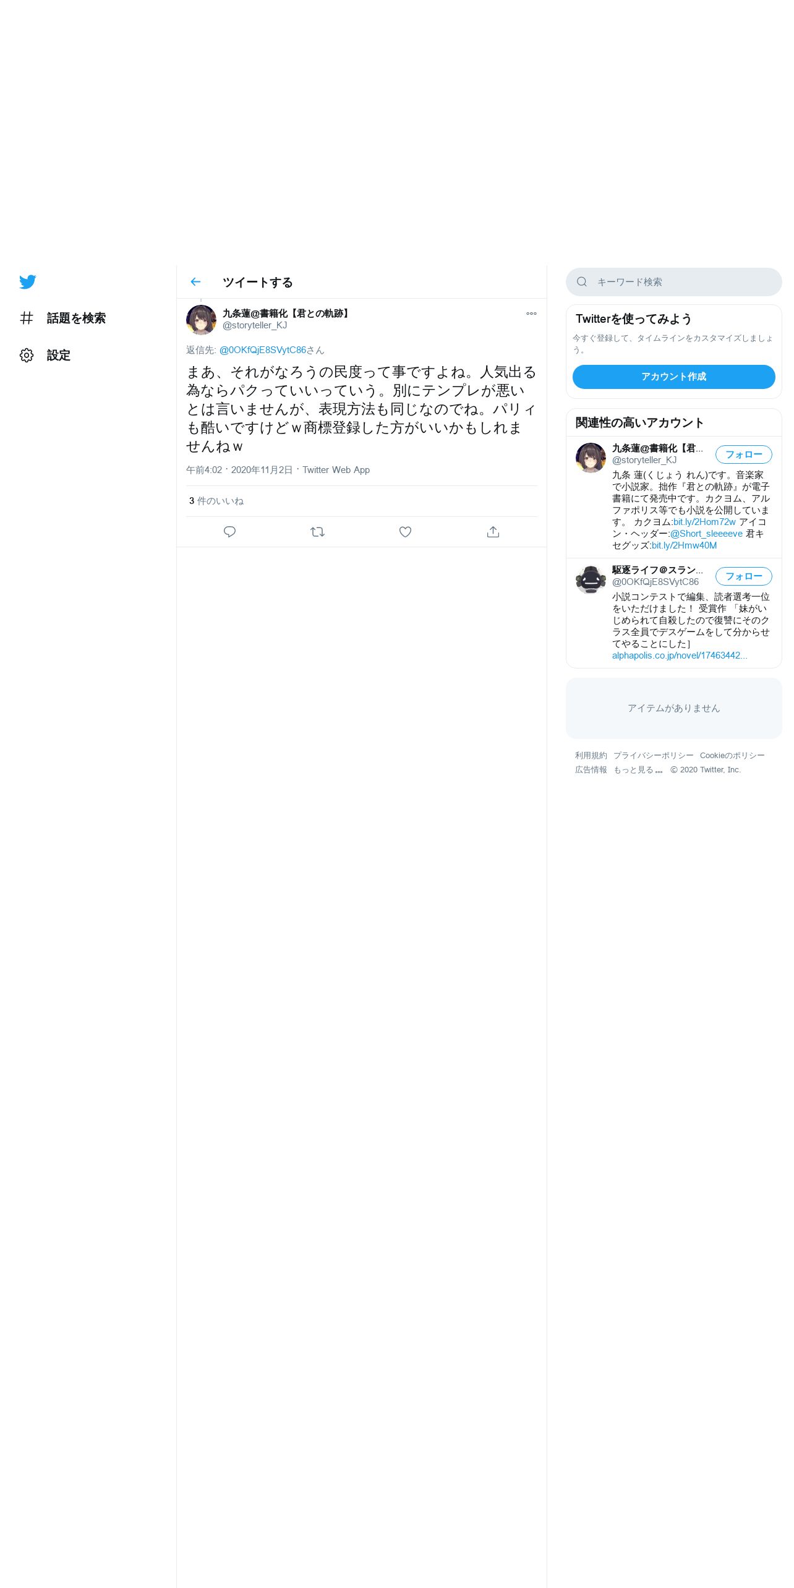Like the tweet with heart icon
Screen dimensions: 794x1588
pos(405,532)
